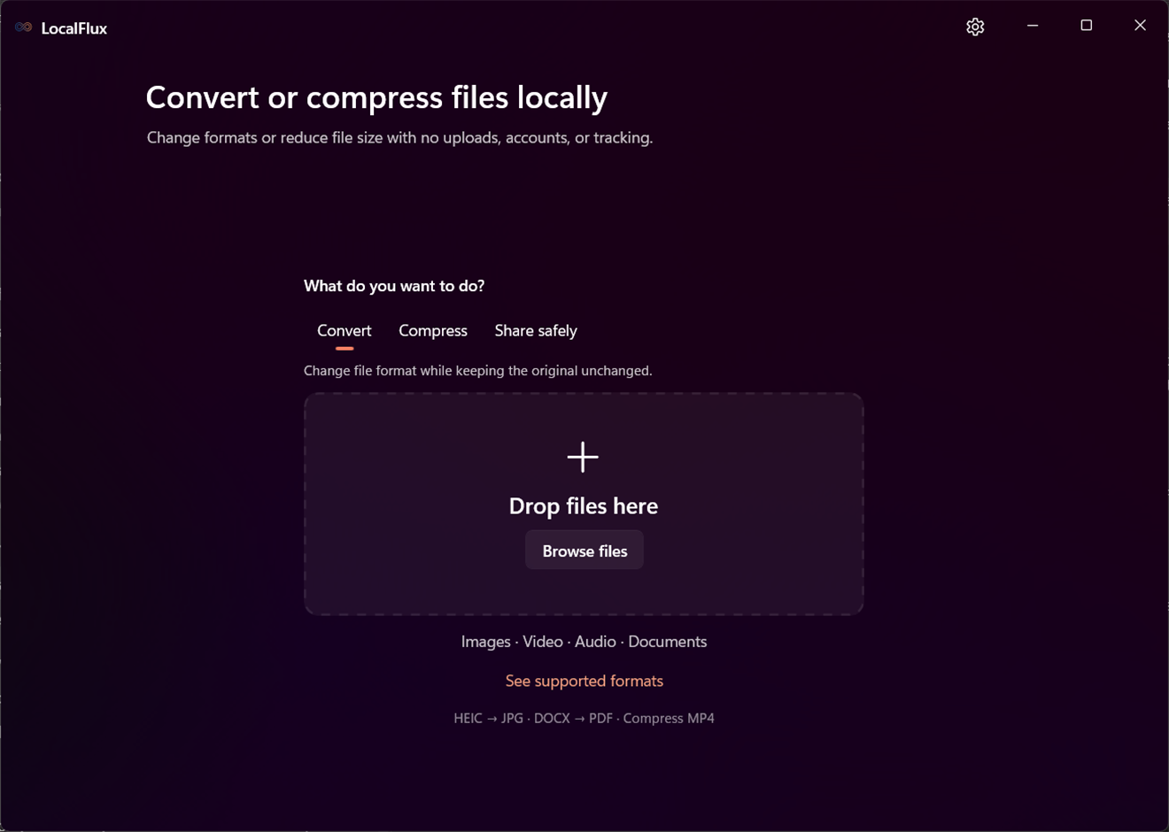The height and width of the screenshot is (832, 1169).
Task: Maximize the LocalFlux window
Action: 1087,26
